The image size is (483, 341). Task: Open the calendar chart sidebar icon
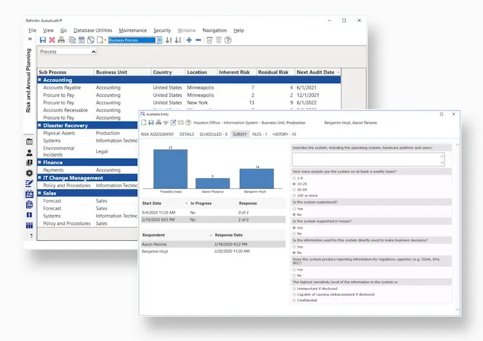click(29, 194)
